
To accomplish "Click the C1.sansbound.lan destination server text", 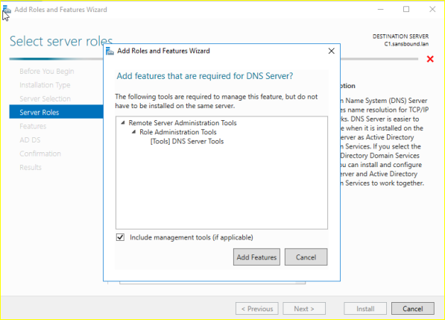I will tap(406, 44).
